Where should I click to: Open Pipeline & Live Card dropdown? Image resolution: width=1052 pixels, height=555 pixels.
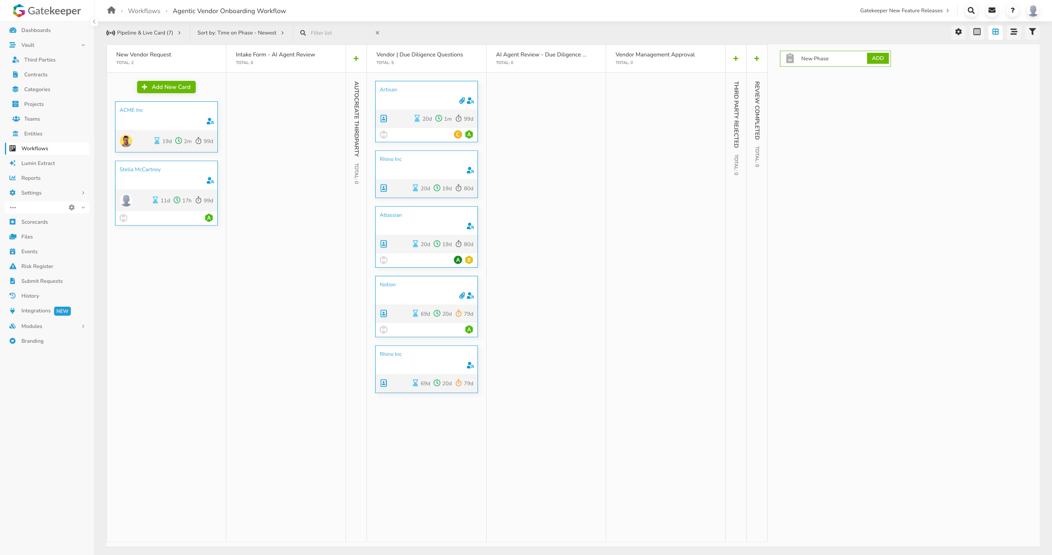[144, 33]
